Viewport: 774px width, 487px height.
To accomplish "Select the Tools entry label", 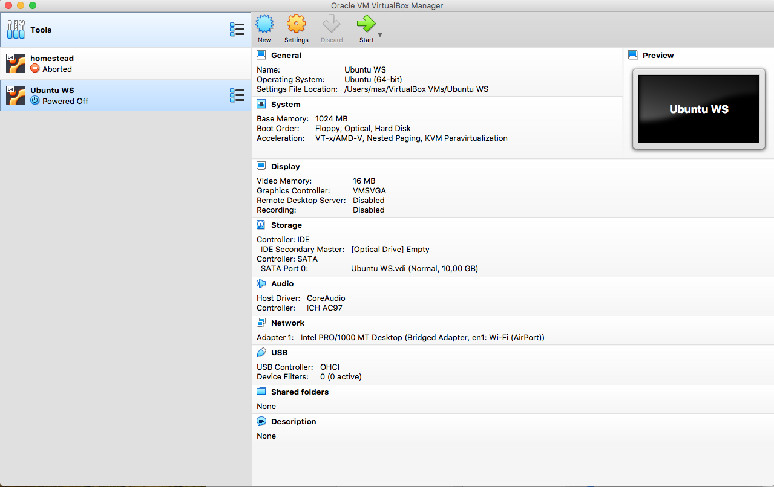I will 41,30.
